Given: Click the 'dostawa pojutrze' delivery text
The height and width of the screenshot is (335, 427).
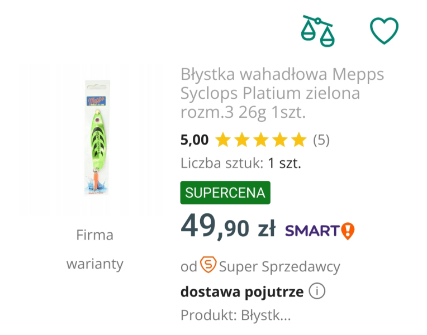Looking at the screenshot, I should (x=242, y=291).
